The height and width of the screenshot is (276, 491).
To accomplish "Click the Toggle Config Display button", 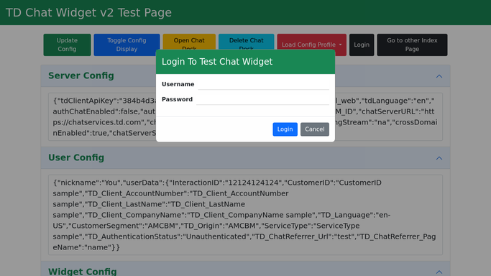I will (x=127, y=45).
